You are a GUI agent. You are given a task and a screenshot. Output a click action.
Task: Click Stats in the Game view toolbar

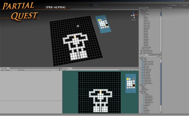coord(130,70)
